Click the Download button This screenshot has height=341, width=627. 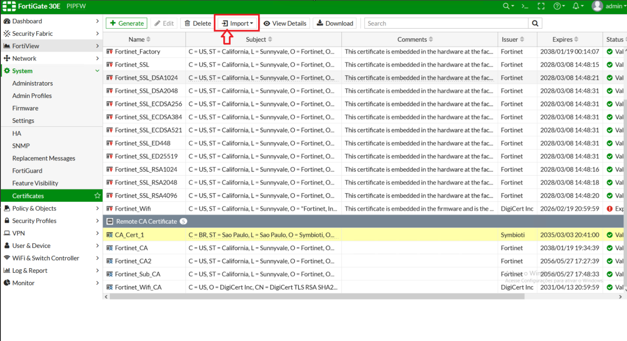click(335, 24)
